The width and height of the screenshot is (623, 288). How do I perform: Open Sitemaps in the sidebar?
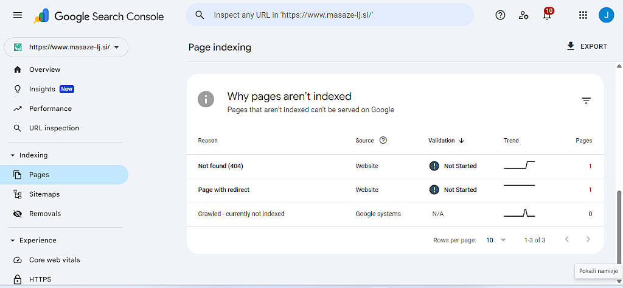[x=44, y=194]
